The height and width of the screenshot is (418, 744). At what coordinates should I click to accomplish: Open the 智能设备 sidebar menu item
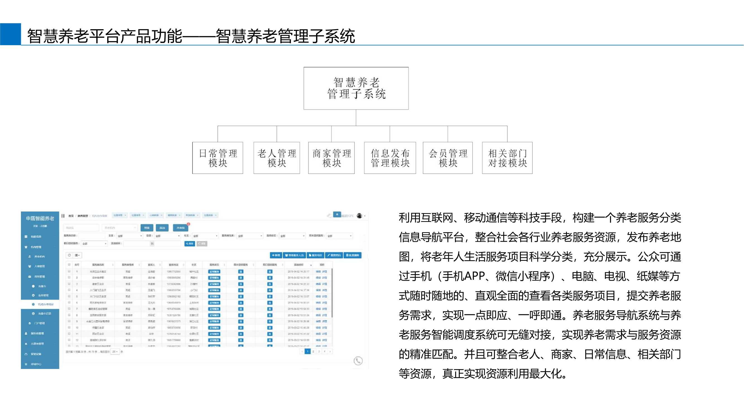pos(36,354)
